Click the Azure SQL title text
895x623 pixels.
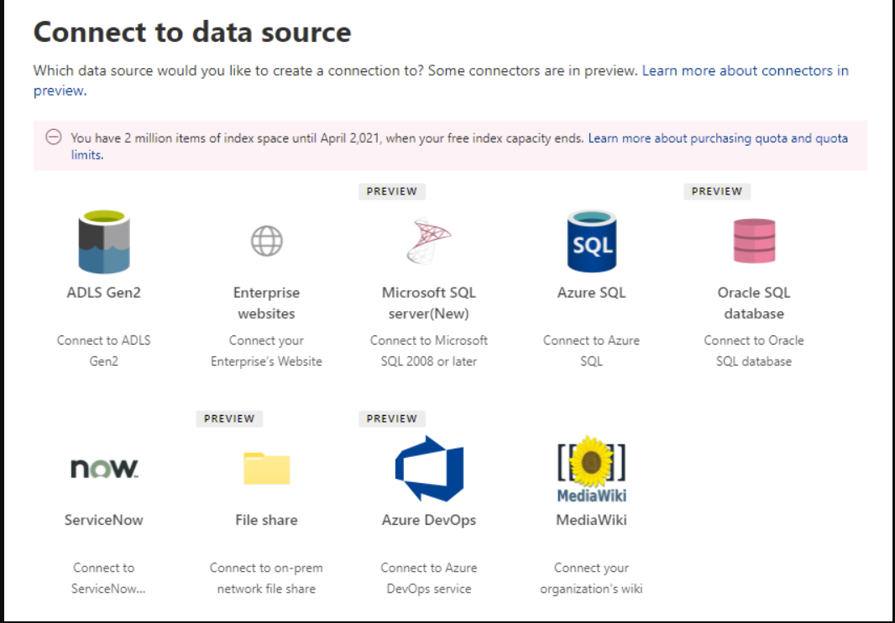pos(591,293)
